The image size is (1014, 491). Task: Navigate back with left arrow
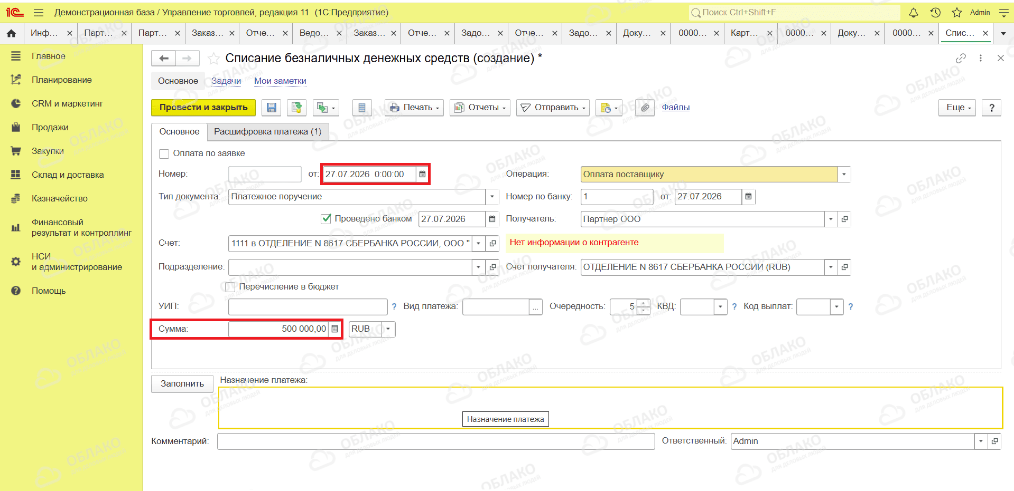click(x=164, y=58)
